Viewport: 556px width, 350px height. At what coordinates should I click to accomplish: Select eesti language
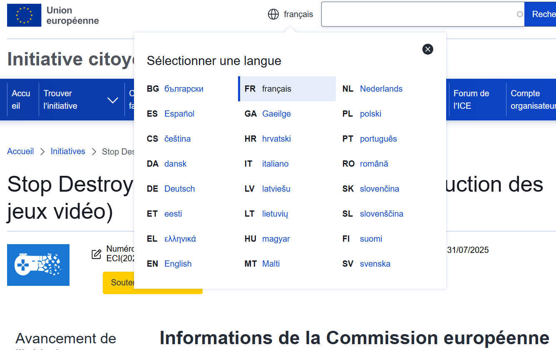point(173,214)
